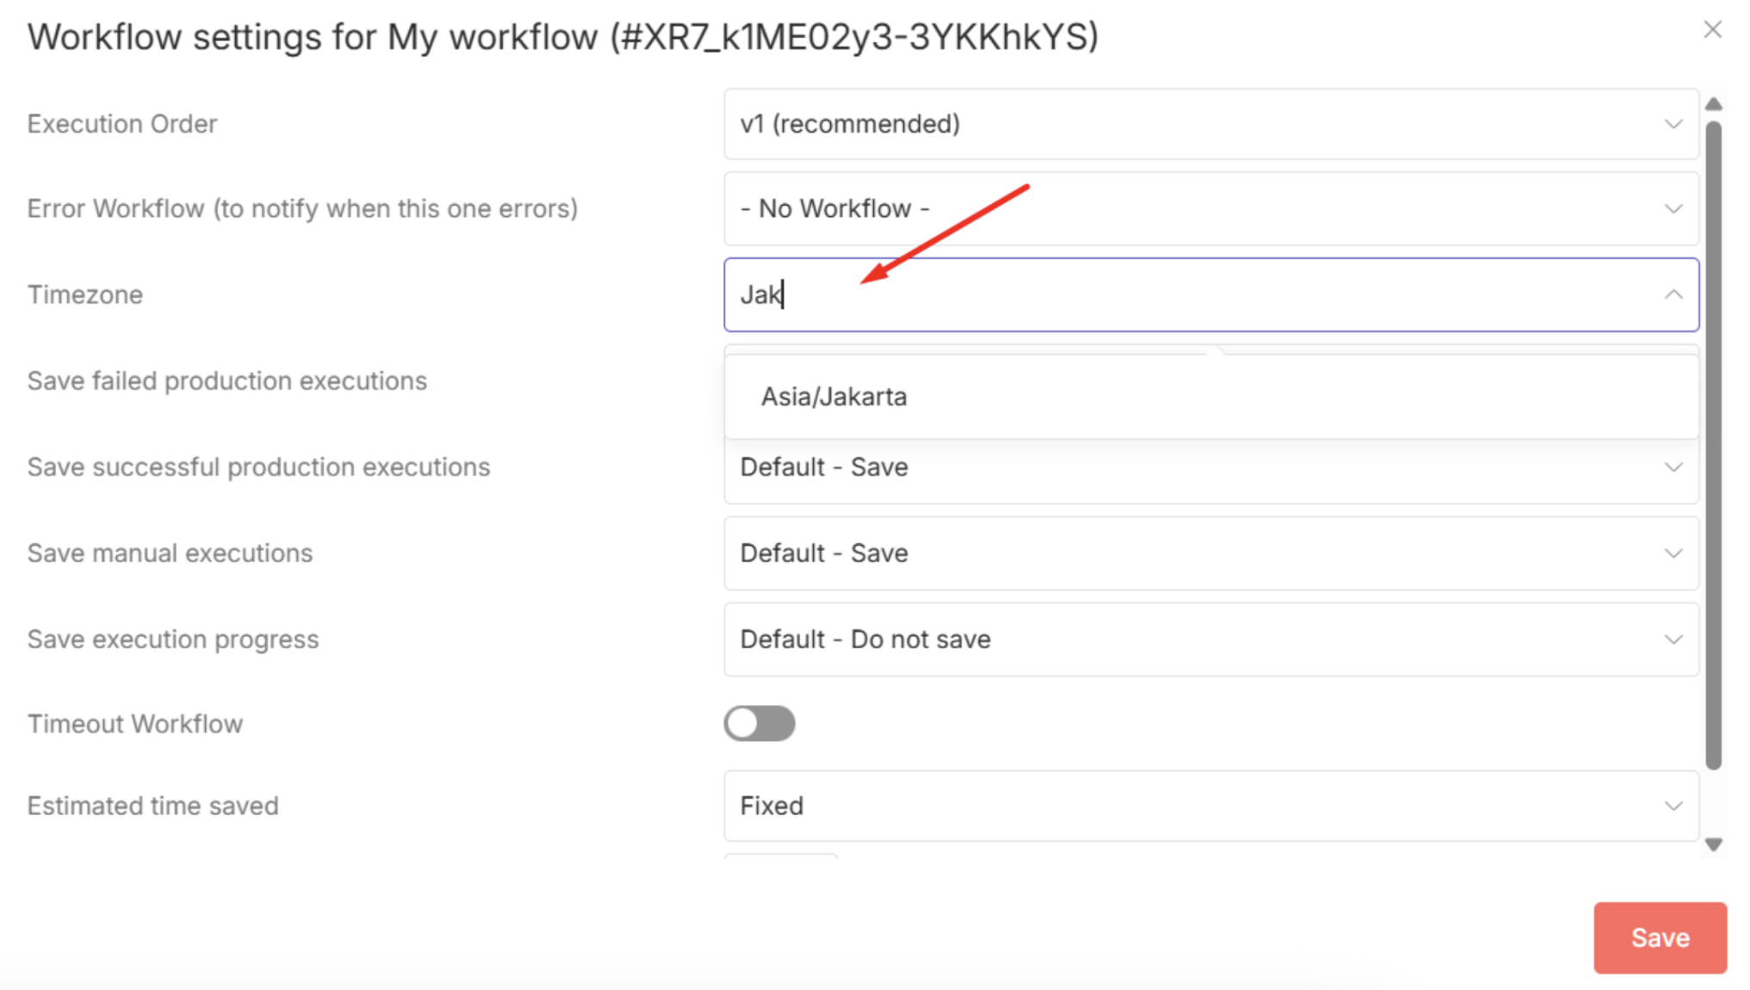Enable the Timeout Workflow toggle
This screenshot has width=1750, height=990.
(759, 723)
